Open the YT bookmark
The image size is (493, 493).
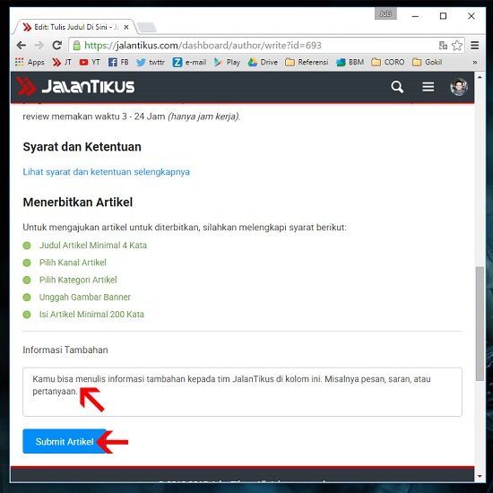click(x=90, y=62)
